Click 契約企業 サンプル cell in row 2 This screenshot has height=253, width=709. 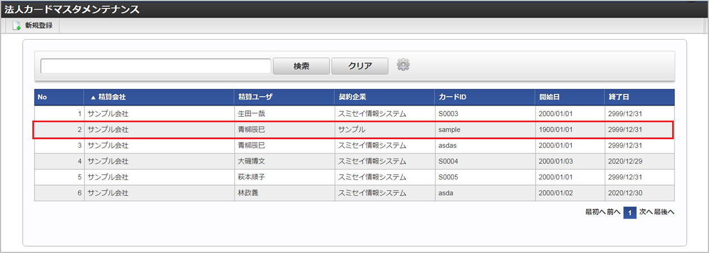pyautogui.click(x=384, y=130)
